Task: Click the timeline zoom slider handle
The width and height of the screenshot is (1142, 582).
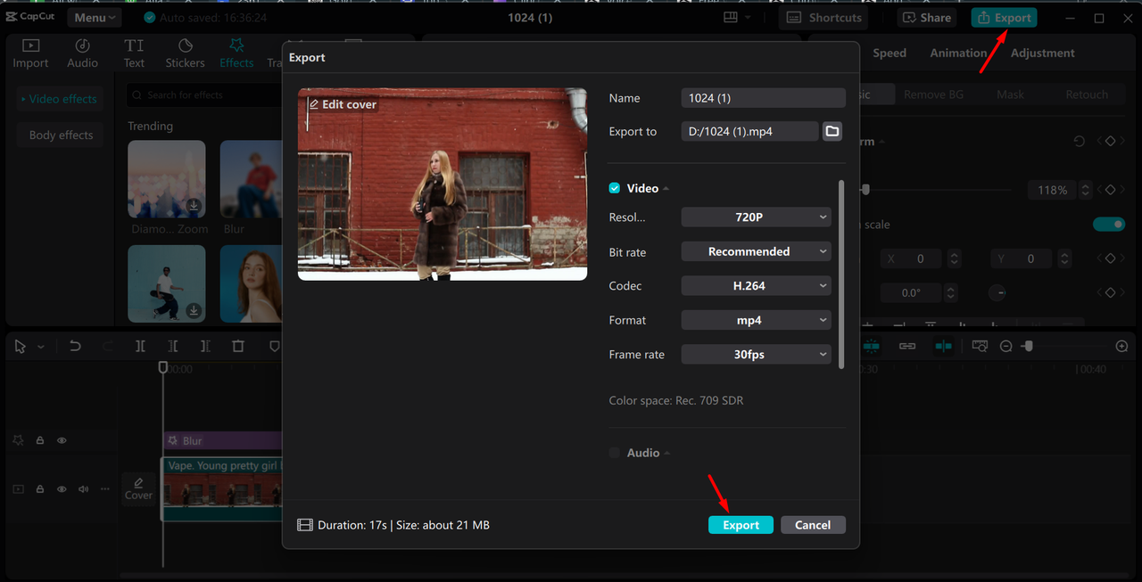Action: click(1027, 346)
